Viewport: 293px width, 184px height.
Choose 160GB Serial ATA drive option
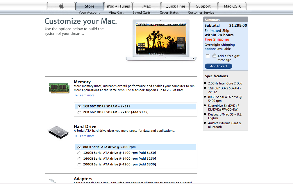click(79, 159)
